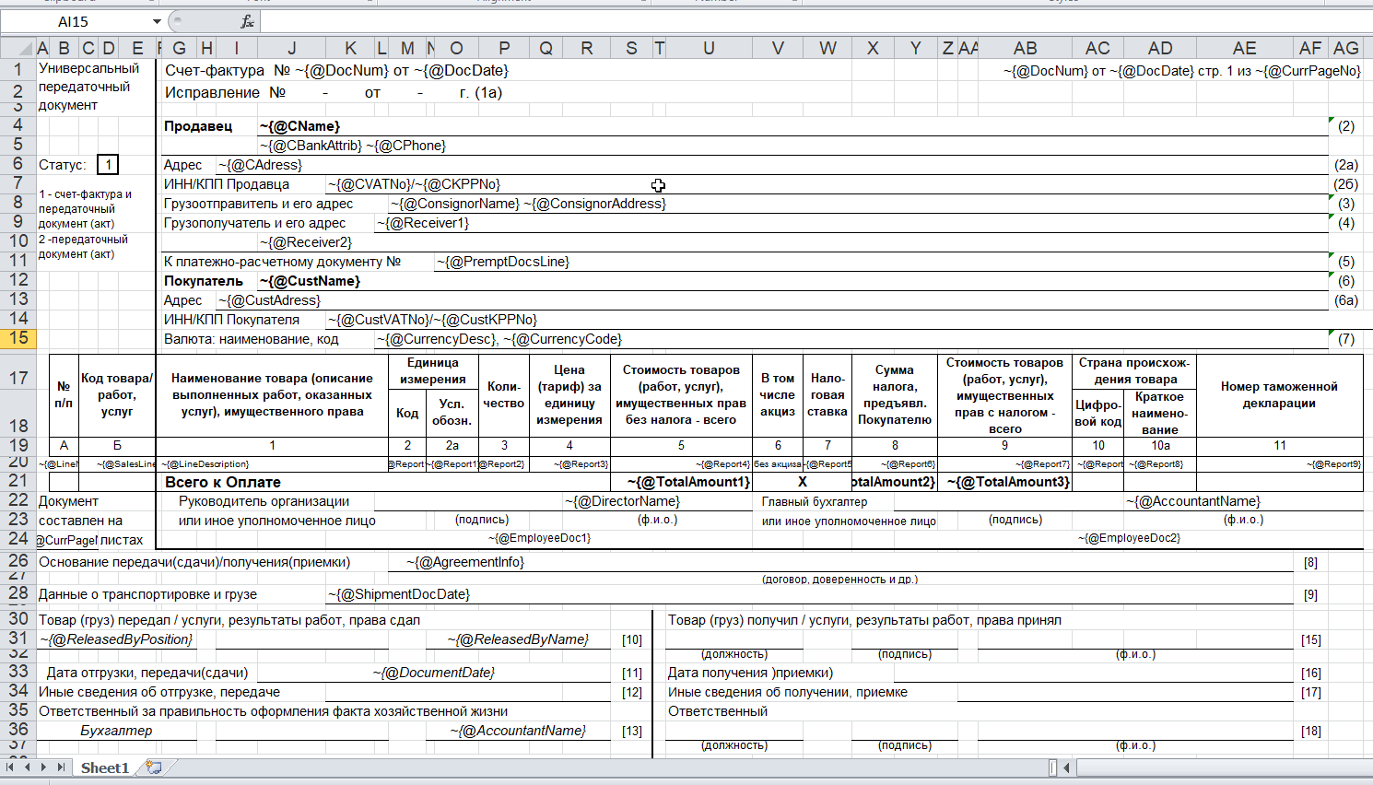Select row 1 header

tap(18, 69)
